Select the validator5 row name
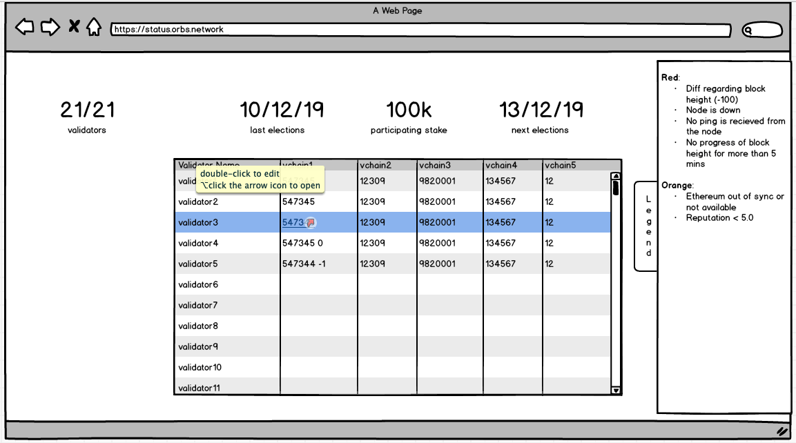This screenshot has height=443, width=796. pyautogui.click(x=198, y=264)
